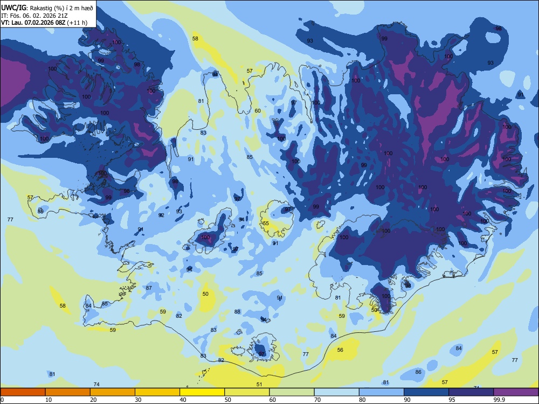Click the '99.9' legend scale label
Screen dimensions: 539x404
[499, 400]
